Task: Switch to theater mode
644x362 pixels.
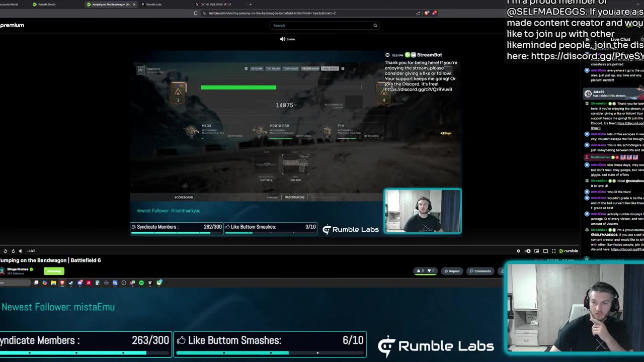Action: tap(545, 251)
